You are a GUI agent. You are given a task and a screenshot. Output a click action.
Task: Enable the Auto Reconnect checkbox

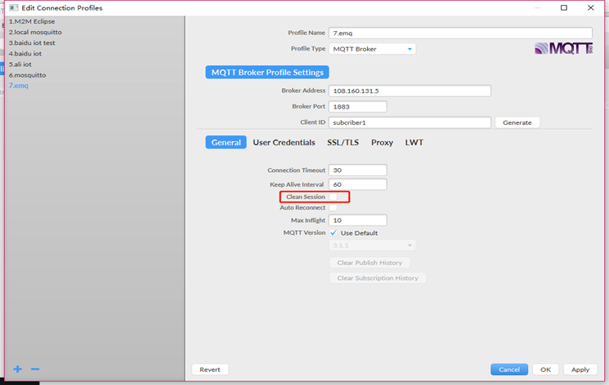334,208
